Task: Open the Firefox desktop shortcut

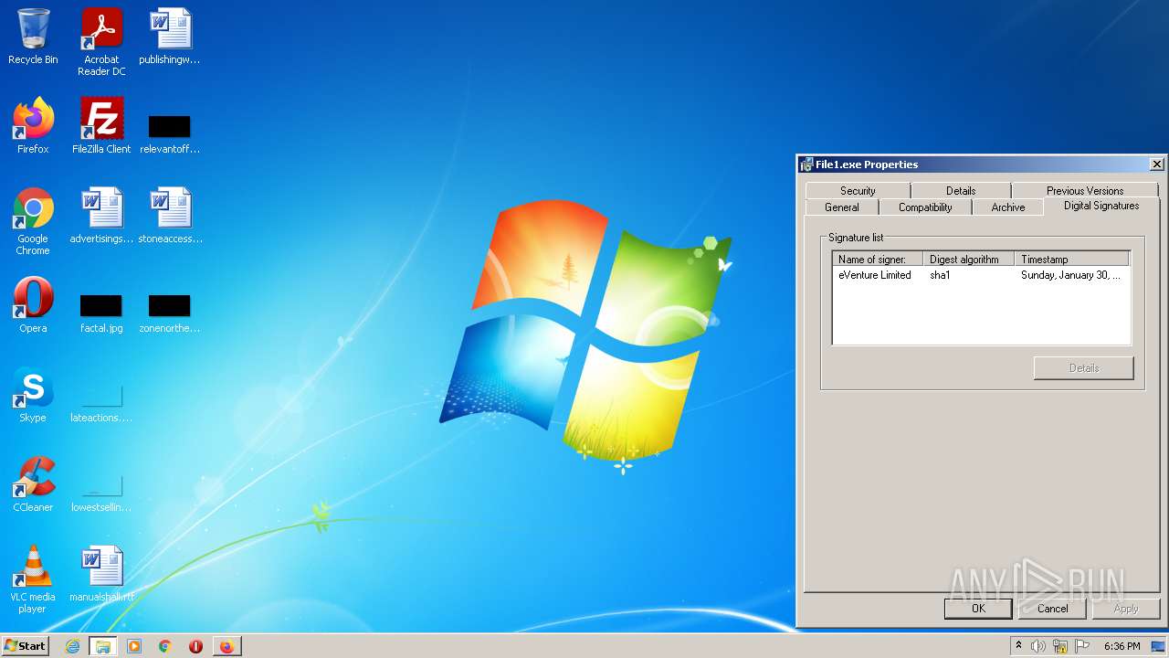Action: pos(33,126)
